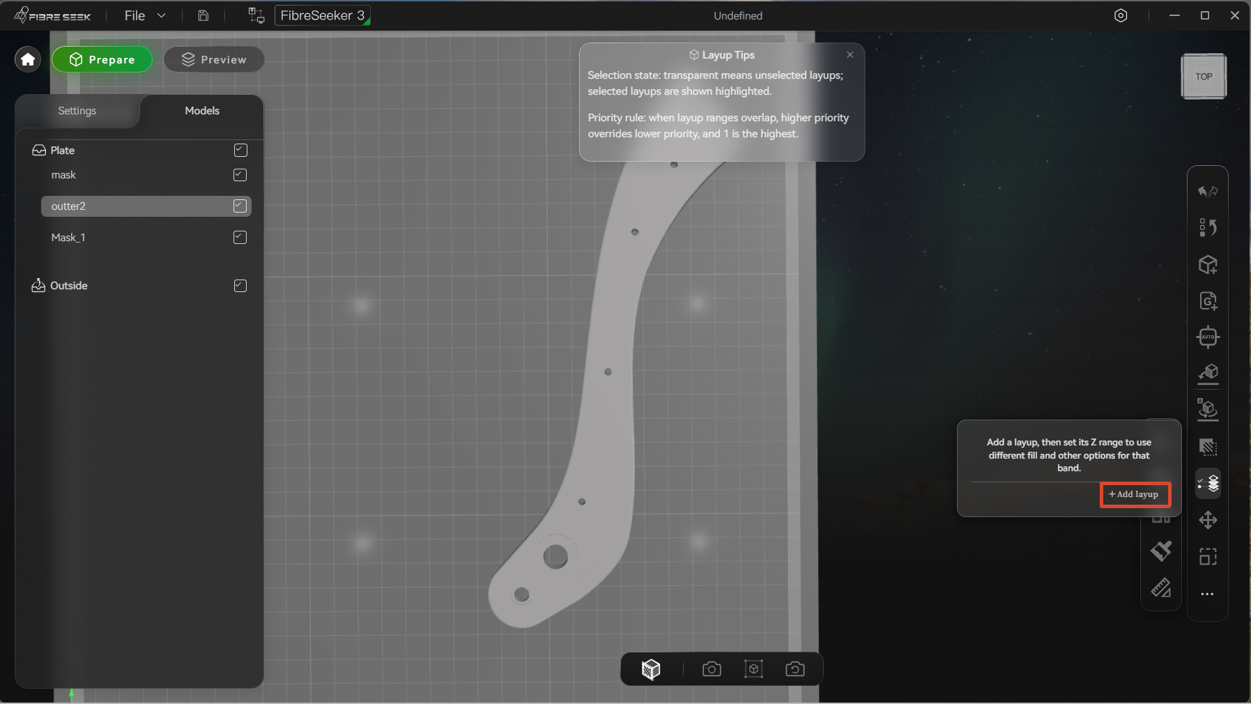Open the FibreSeeker 3 printer selector
Viewport: 1251px width, 704px height.
coord(323,15)
